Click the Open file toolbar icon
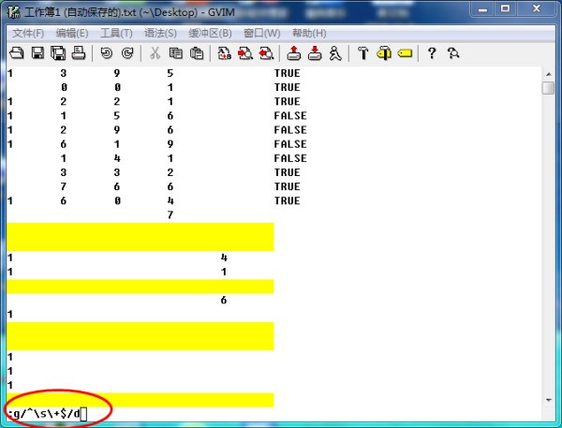Screen dimensions: 562x428 [x=17, y=53]
